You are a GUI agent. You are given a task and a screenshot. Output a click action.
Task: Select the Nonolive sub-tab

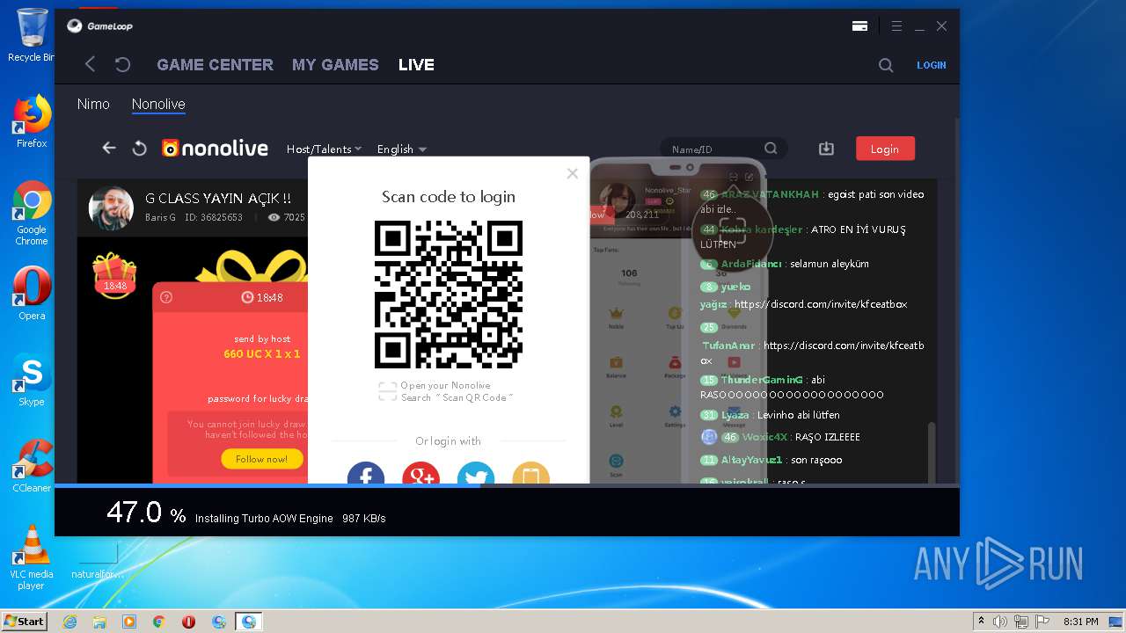(158, 104)
